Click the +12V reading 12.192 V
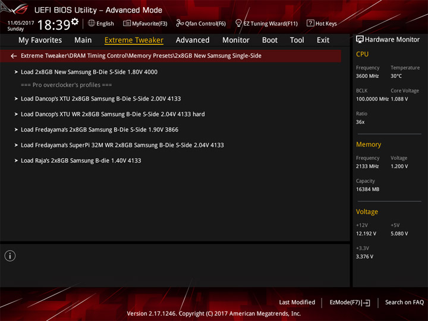This screenshot has width=428, height=321. click(366, 234)
